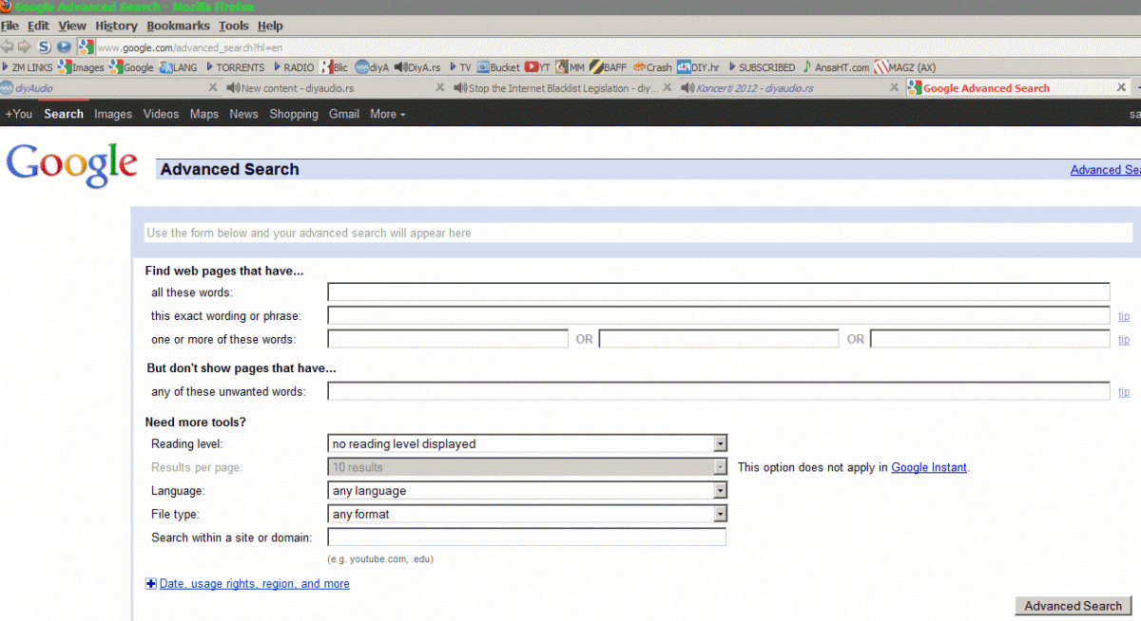The image size is (1141, 621).
Task: Focus the 'all these words' input field
Action: pyautogui.click(x=719, y=292)
